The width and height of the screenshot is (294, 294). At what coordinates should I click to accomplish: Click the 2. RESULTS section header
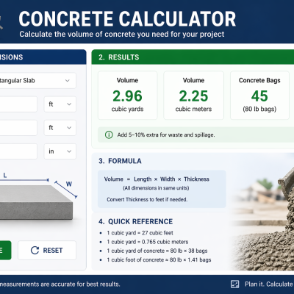[x=193, y=57]
